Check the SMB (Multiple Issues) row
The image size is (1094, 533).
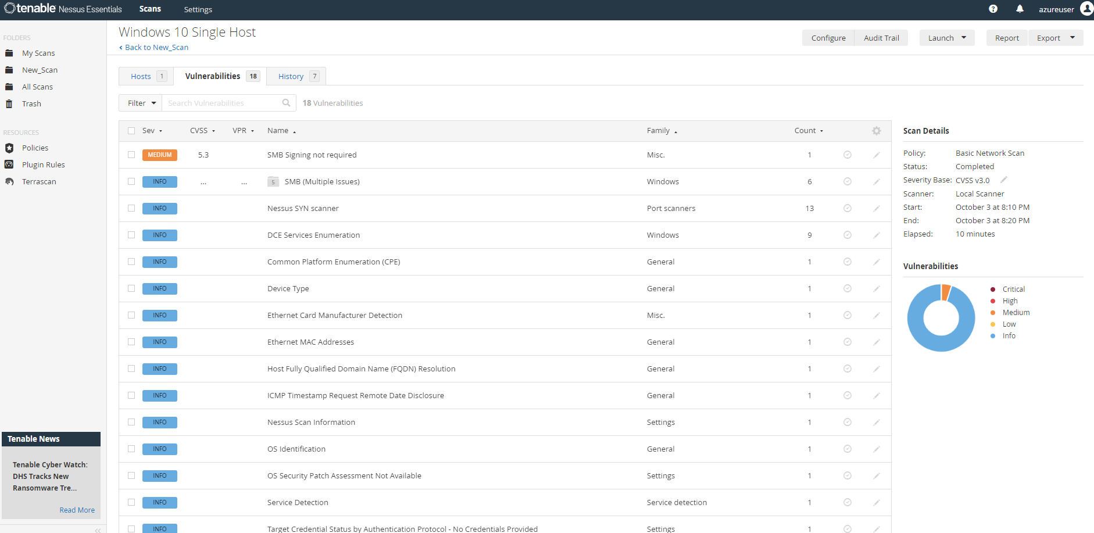[x=131, y=181]
